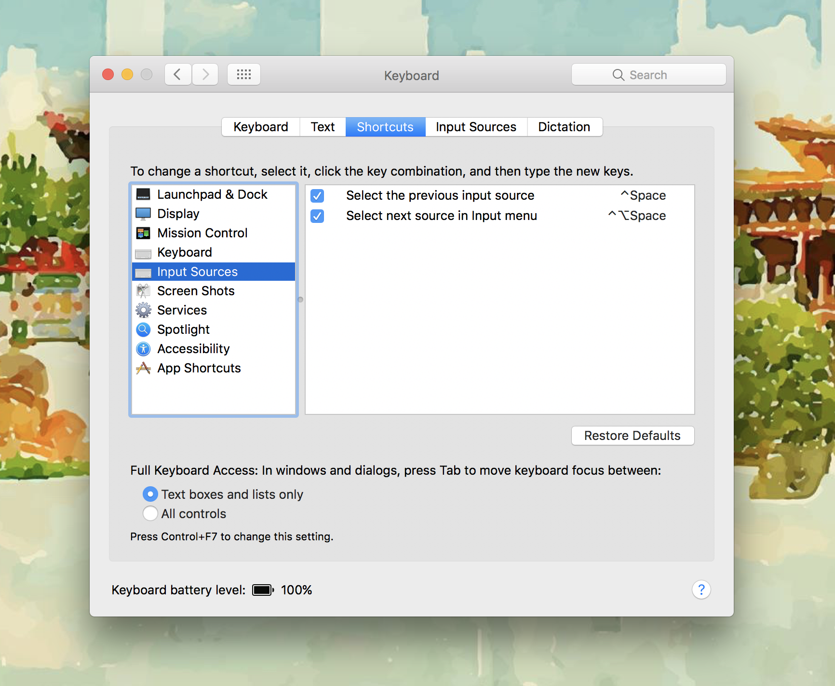Screen dimensions: 835x686
Task: Click the Input Sources category icon
Action: [x=143, y=272]
